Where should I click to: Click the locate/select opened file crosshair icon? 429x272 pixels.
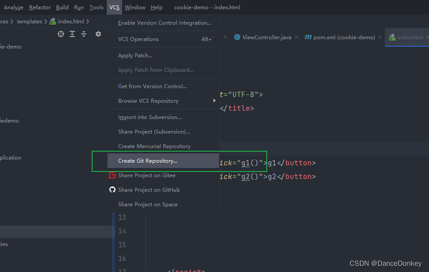click(x=61, y=34)
